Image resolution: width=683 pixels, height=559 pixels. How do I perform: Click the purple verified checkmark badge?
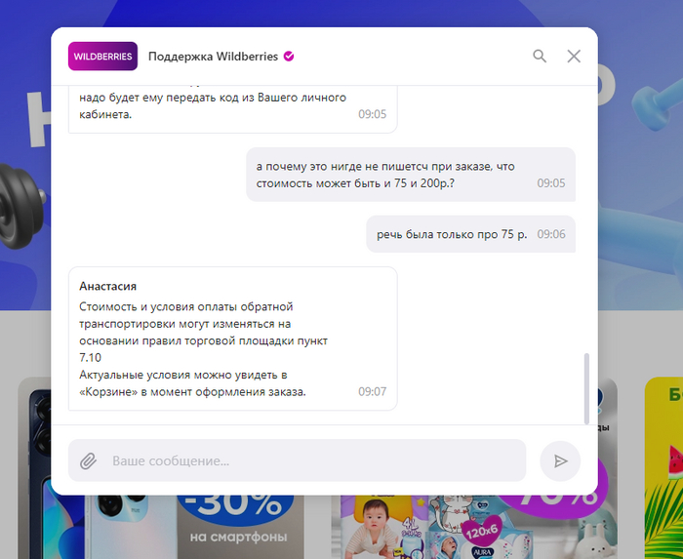pos(289,57)
